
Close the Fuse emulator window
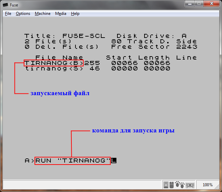(212, 4)
